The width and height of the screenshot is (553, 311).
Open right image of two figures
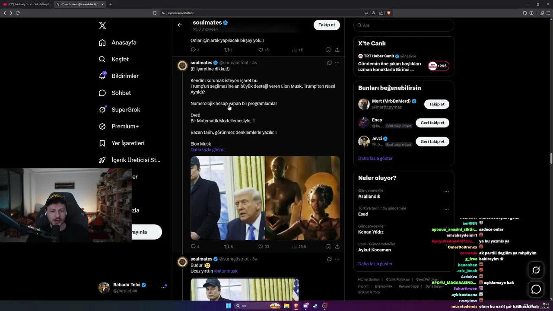click(x=302, y=198)
